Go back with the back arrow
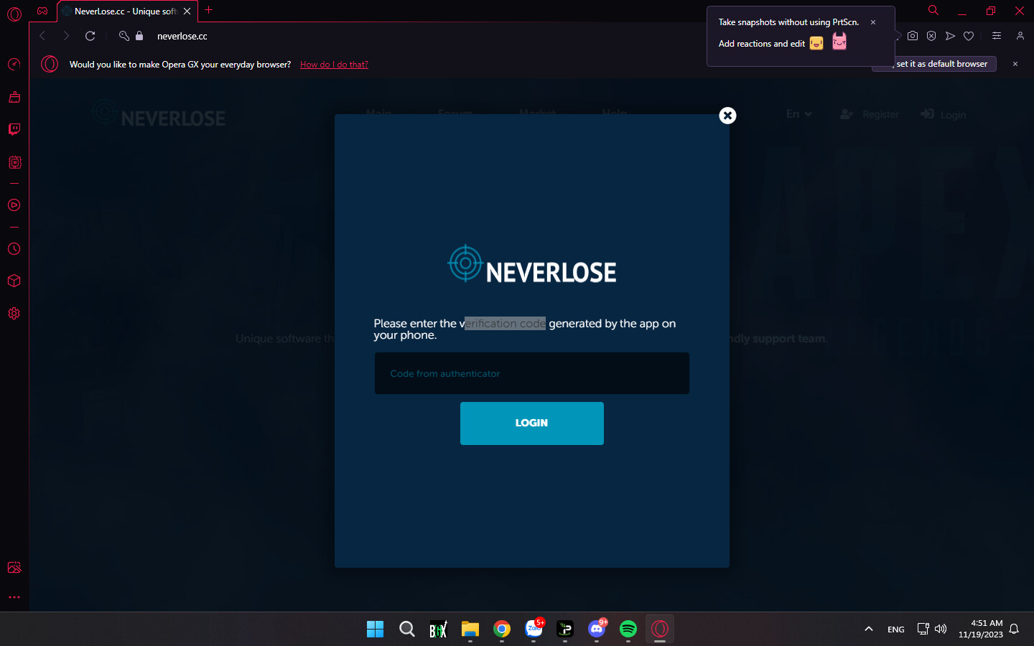This screenshot has width=1034, height=646. click(x=42, y=36)
